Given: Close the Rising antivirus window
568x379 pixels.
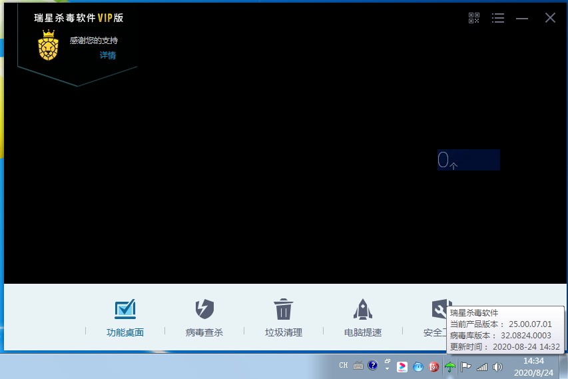Looking at the screenshot, I should click(x=550, y=18).
